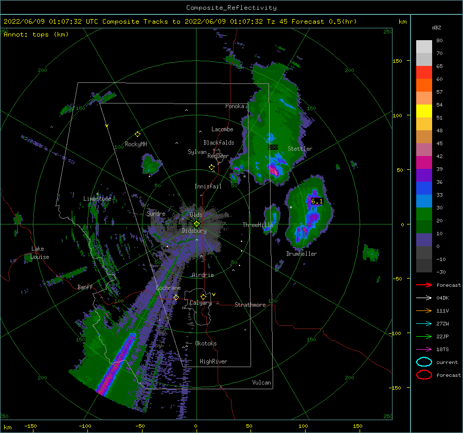Pick the 51–54 dBZ yellow swatch

(x=424, y=111)
